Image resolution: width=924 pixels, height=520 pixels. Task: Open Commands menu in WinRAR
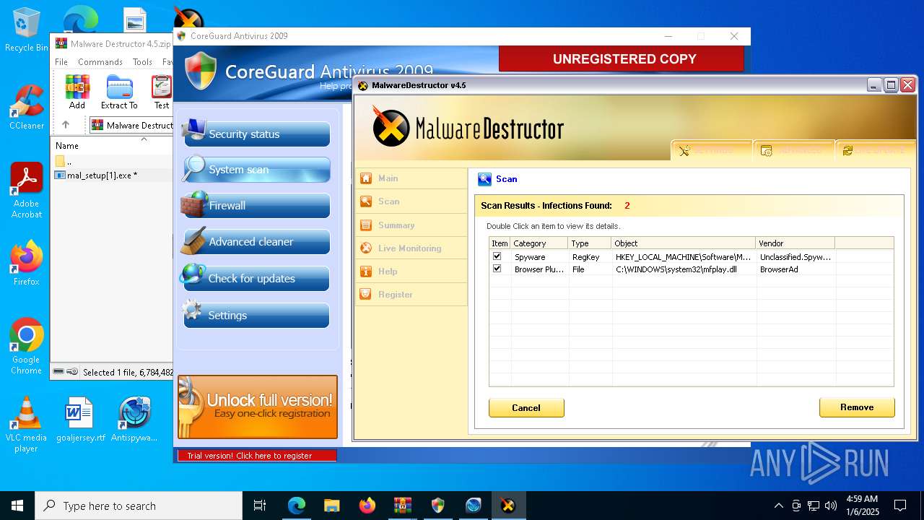pos(100,62)
